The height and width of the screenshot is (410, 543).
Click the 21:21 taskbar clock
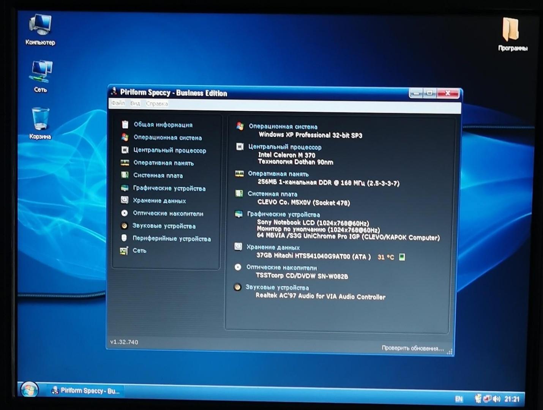(x=512, y=399)
